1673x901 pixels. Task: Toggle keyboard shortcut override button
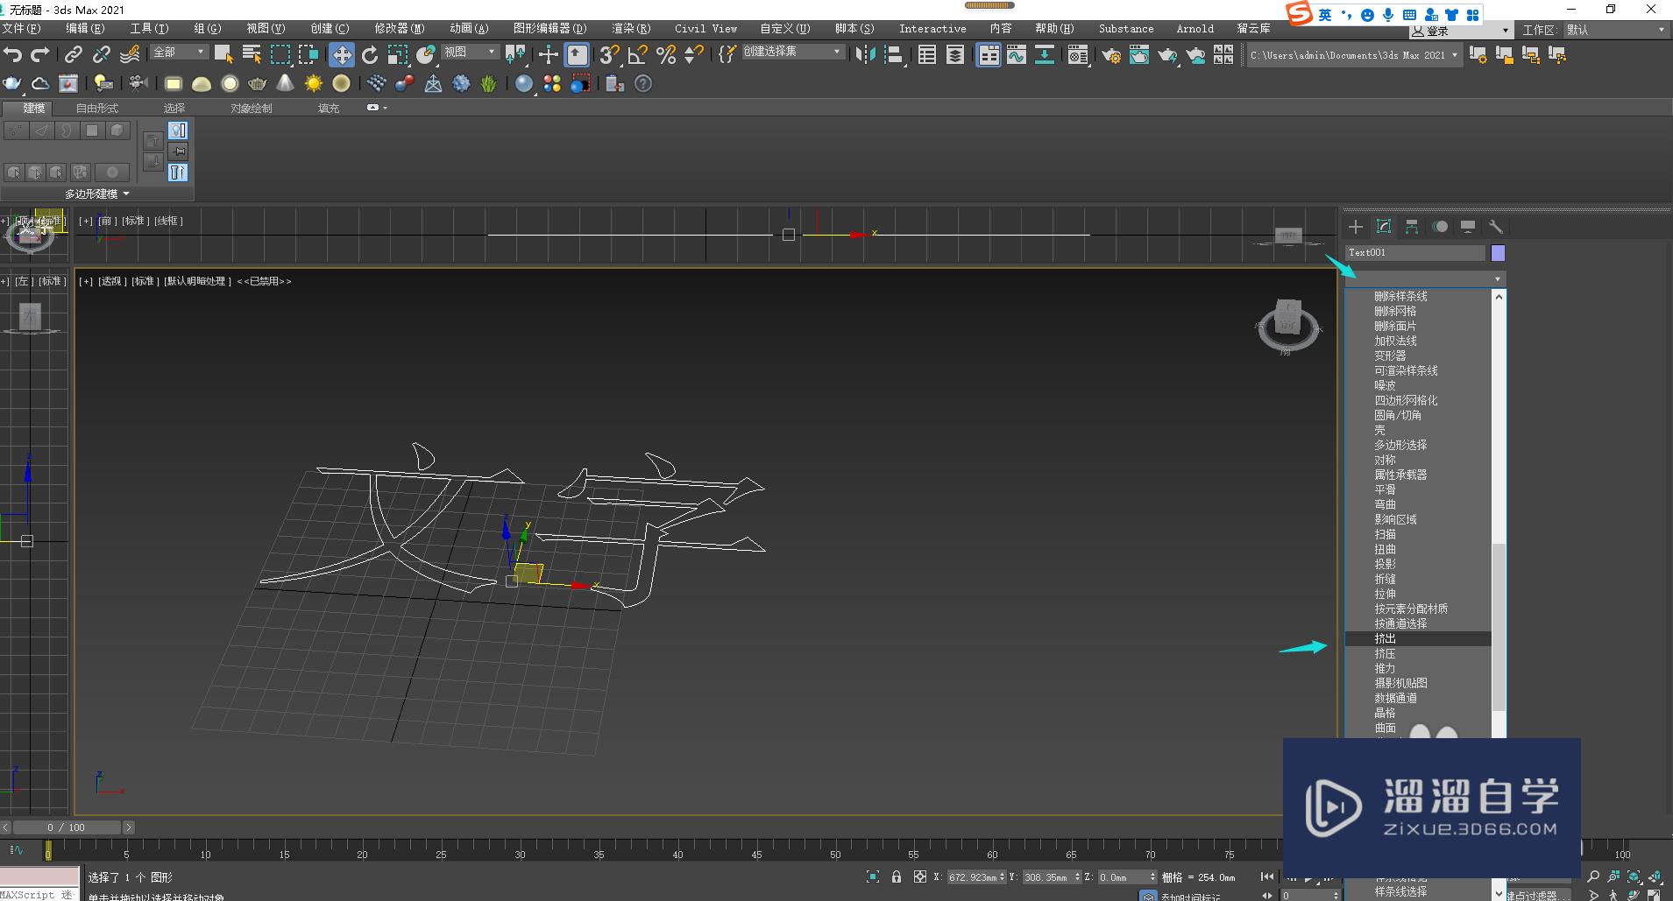click(577, 54)
